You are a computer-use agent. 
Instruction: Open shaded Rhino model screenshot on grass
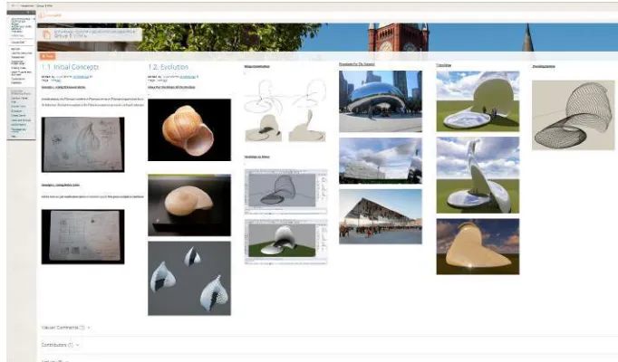tap(285, 242)
